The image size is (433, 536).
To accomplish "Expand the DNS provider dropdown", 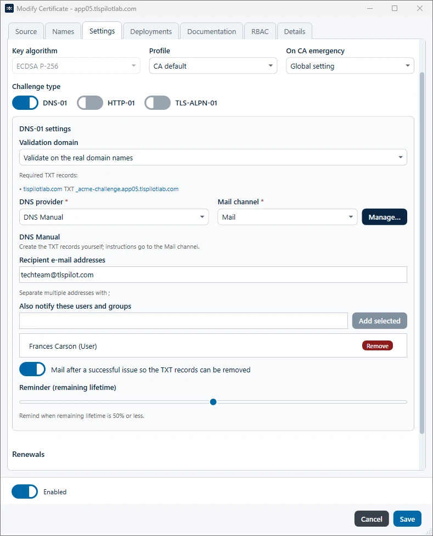I will click(114, 217).
